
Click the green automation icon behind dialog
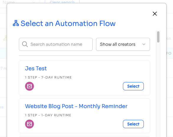click(x=5, y=38)
